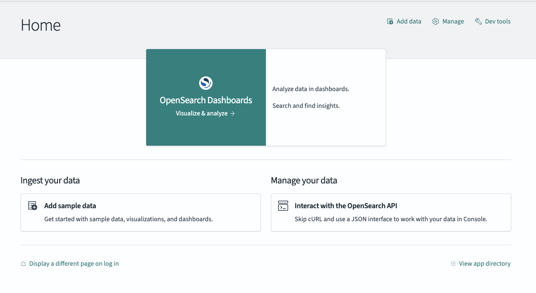Click Visualize & analyze link
The width and height of the screenshot is (536, 293).
[x=205, y=113]
